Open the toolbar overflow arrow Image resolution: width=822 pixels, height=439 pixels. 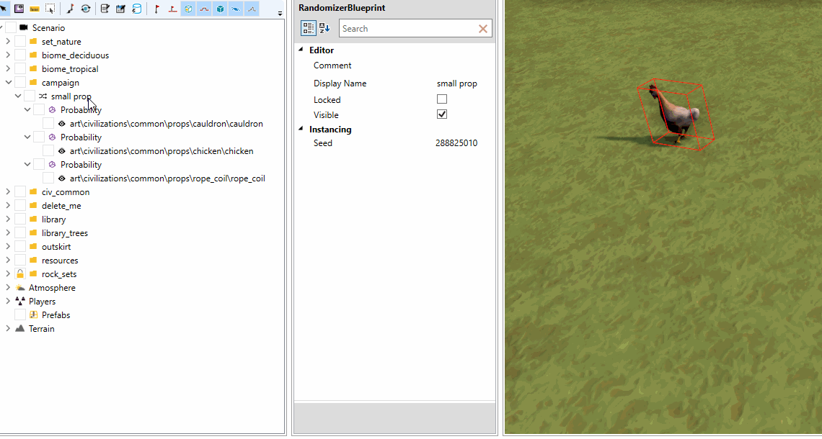click(280, 14)
